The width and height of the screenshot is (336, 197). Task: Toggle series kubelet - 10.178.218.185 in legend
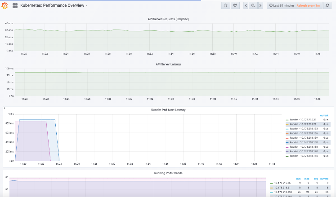[304, 156]
